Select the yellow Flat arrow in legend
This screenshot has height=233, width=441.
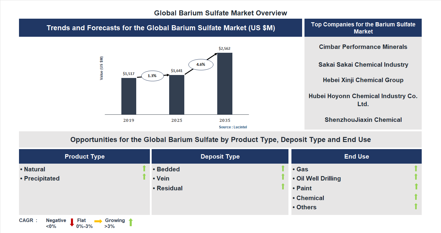pos(98,221)
